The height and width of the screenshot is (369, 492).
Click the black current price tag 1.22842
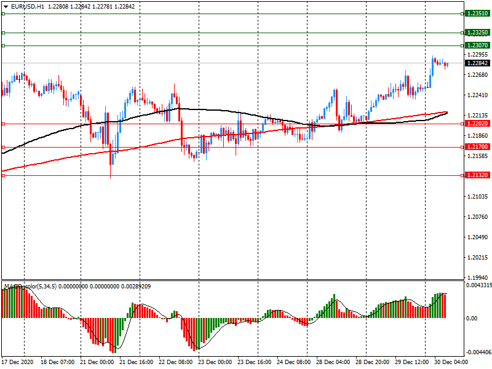(x=477, y=63)
